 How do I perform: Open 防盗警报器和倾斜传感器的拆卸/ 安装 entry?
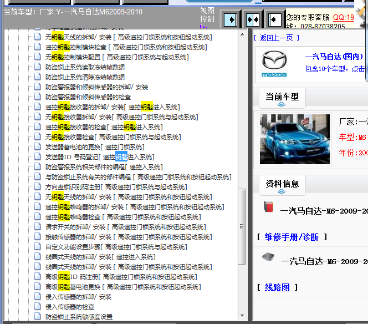point(96,87)
